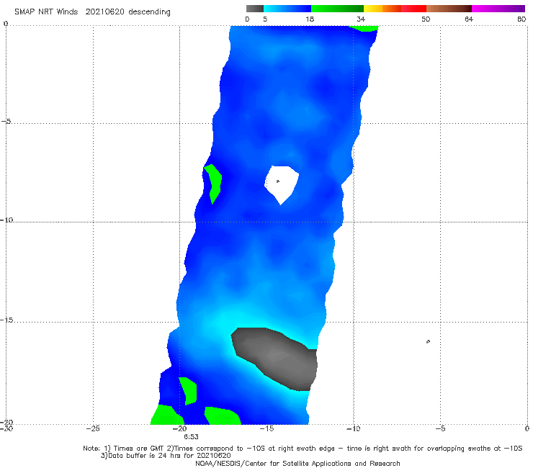Click the magenta-purple segment of the color scale
The width and height of the screenshot is (533, 468).
click(498, 9)
